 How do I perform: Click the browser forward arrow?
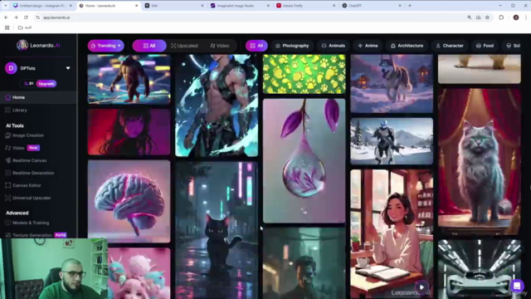tap(16, 17)
